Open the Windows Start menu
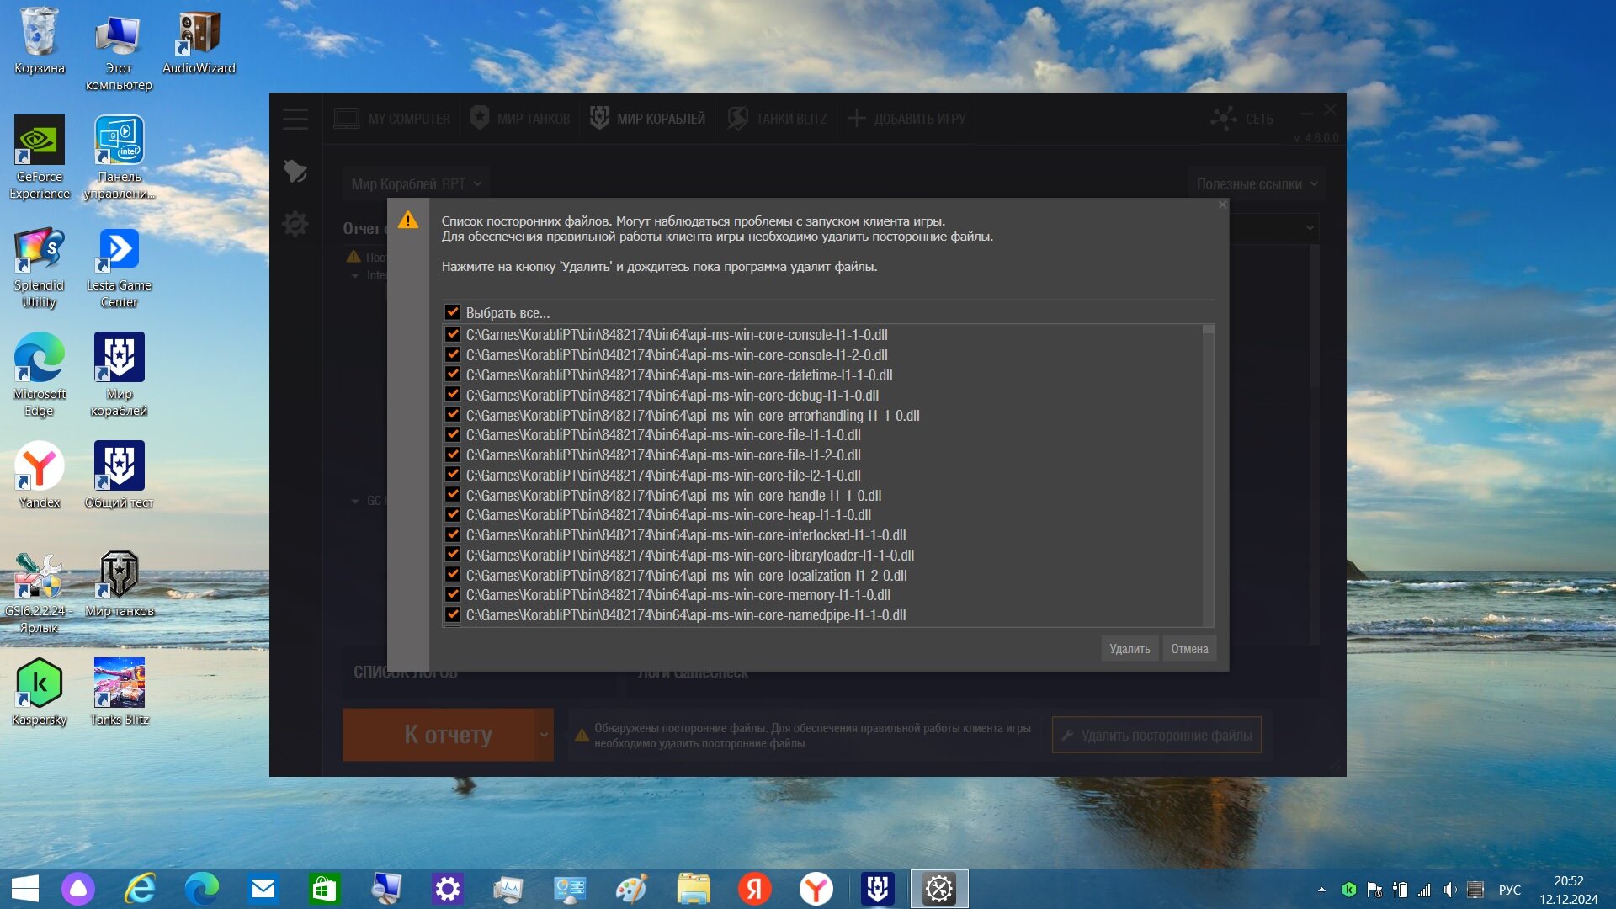Viewport: 1616px width, 909px height. click(25, 889)
